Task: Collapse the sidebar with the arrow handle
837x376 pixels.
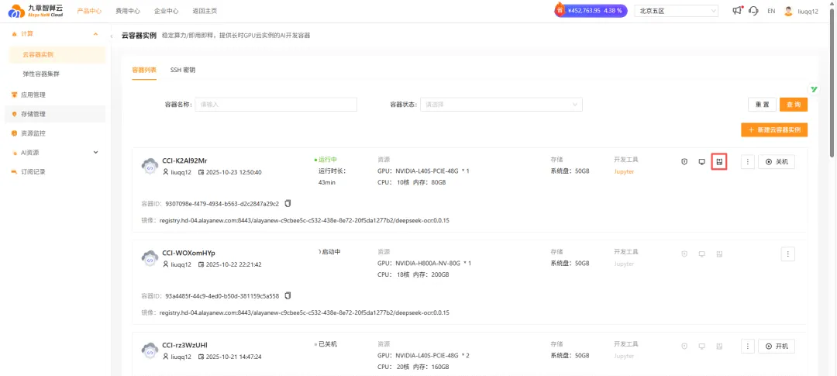Action: [112, 36]
